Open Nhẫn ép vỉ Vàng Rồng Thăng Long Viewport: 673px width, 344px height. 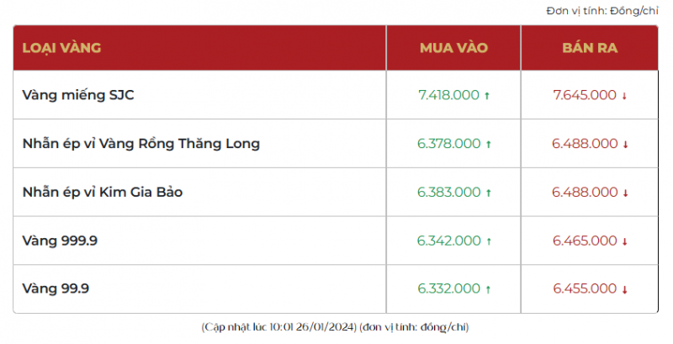point(141,144)
